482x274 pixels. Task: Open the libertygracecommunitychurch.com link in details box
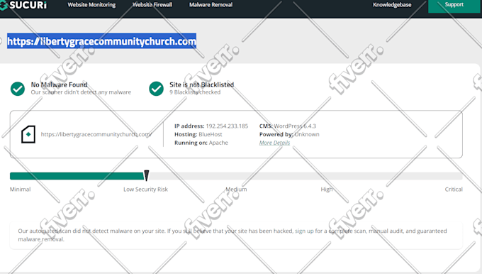(x=96, y=134)
